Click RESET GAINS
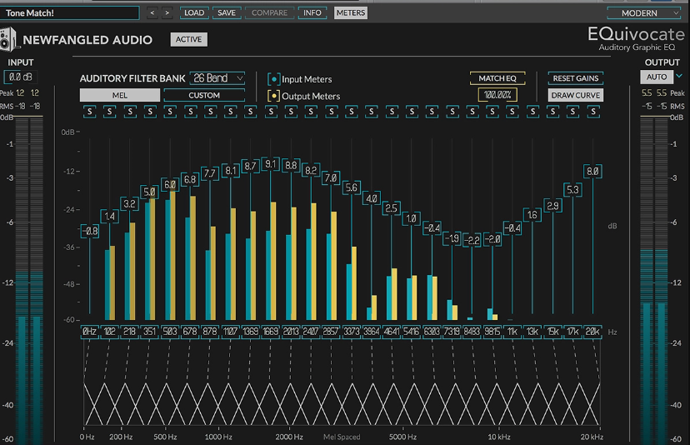 [x=576, y=78]
